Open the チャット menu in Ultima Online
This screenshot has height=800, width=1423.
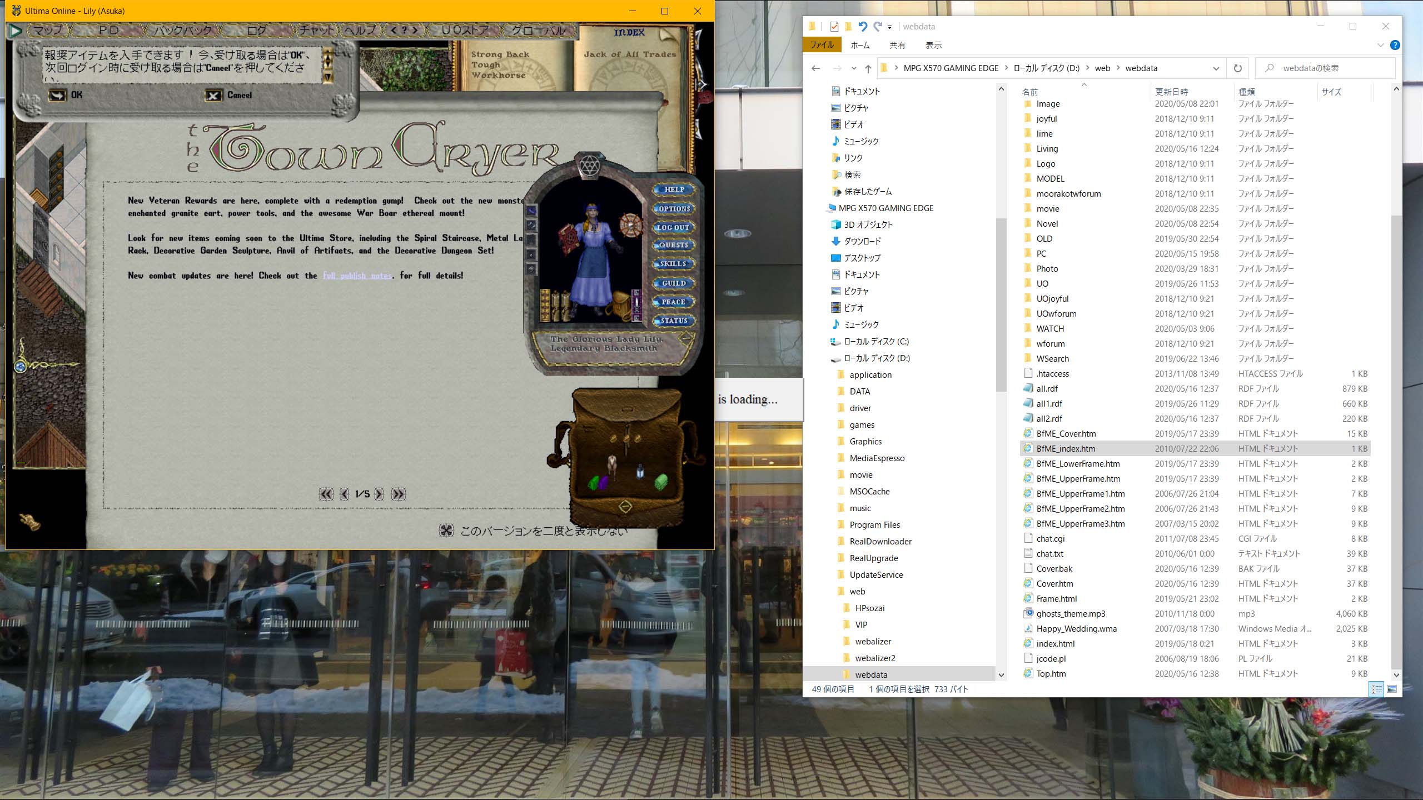pos(317,31)
